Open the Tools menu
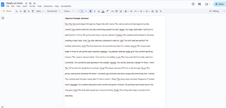This screenshot has height=108, width=226. 40,6
